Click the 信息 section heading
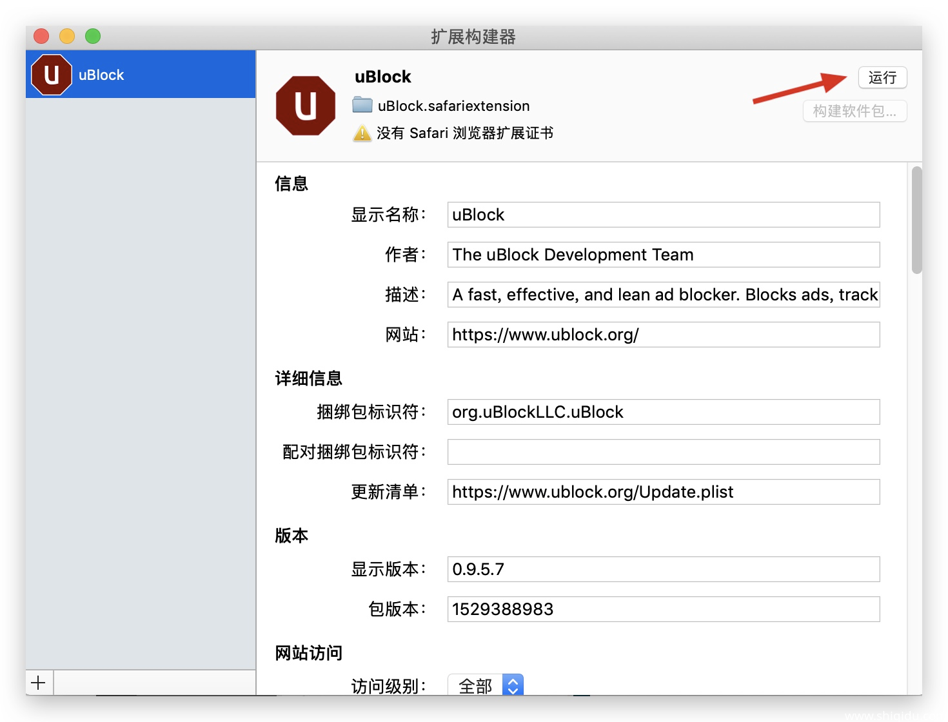 click(x=291, y=184)
